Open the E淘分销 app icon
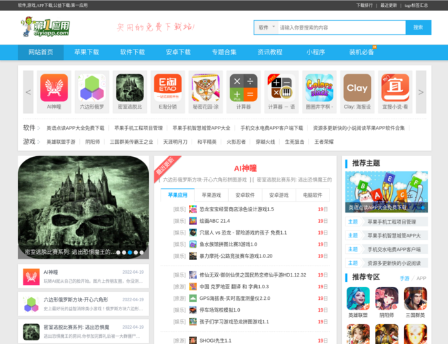The width and height of the screenshot is (448, 344). [x=167, y=88]
